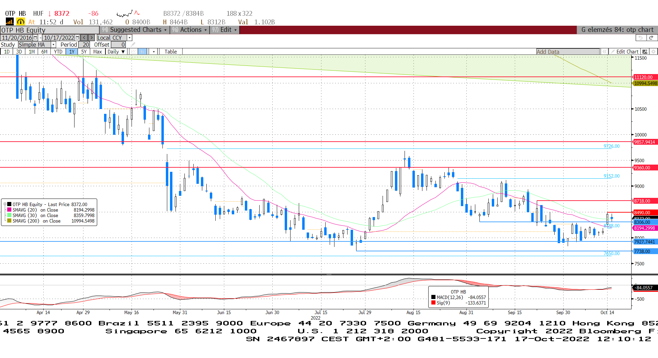This screenshot has width=658, height=358.
Task: Step the date range forward
Action: (91, 38)
